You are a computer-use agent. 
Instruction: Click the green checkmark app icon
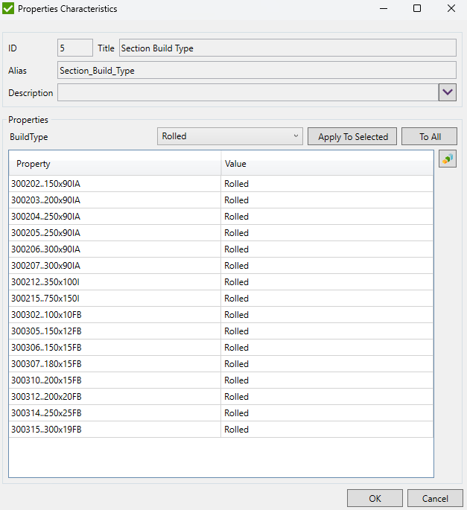[x=8, y=9]
